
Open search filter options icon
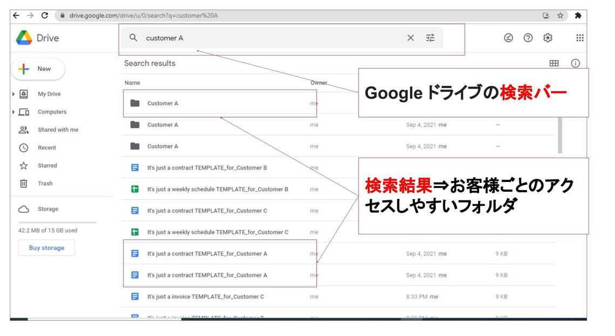[430, 38]
